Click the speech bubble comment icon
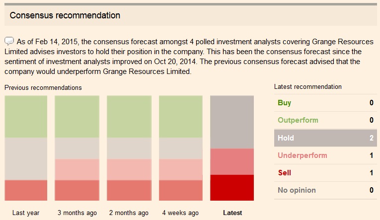Screen dimensions: 380x220 (x=9, y=41)
